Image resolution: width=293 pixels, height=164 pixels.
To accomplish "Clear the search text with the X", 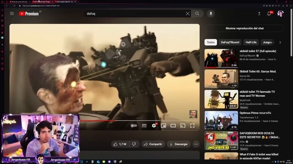I will point(188,14).
